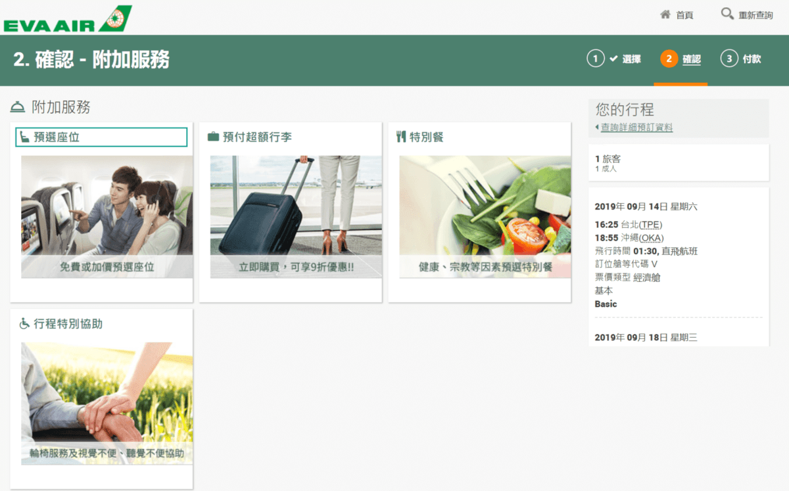The width and height of the screenshot is (789, 491).
Task: Click the orange step 2 circle
Action: [x=669, y=58]
